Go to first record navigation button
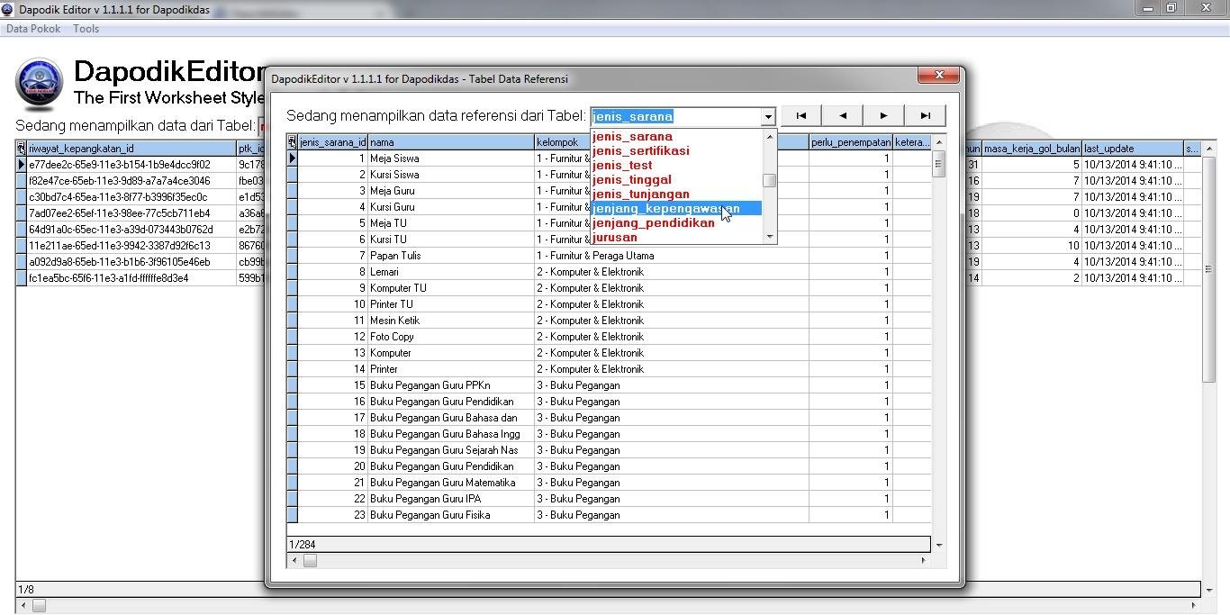 801,115
